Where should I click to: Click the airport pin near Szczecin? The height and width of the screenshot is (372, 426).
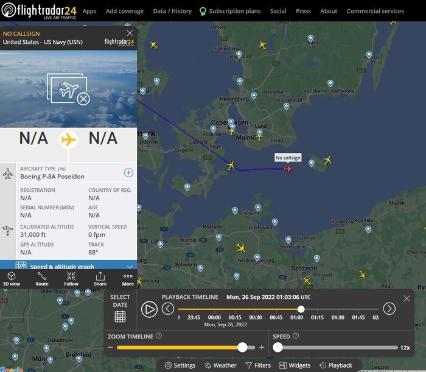tap(317, 258)
